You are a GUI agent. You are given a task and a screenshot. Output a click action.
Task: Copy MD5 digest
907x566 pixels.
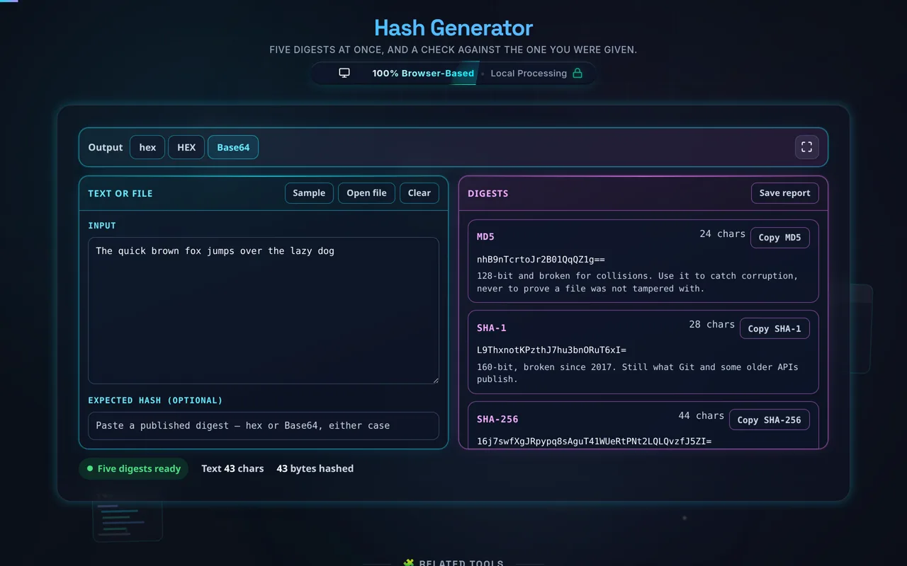coord(780,238)
